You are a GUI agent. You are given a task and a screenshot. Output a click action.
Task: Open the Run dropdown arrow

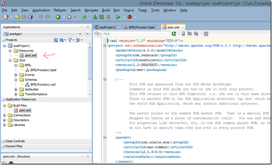124,17
